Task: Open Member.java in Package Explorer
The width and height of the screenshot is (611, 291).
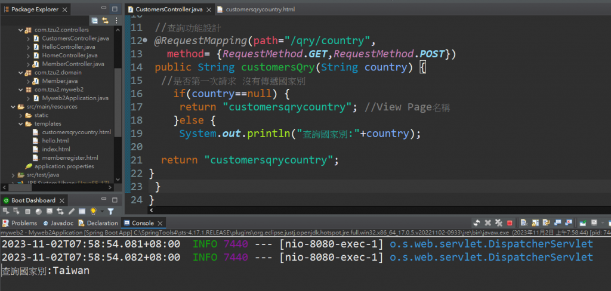Action: [x=60, y=81]
